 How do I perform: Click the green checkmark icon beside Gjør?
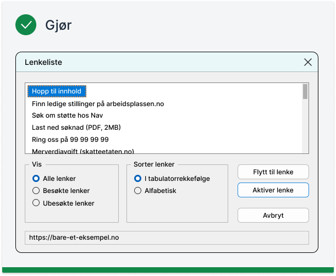point(25,25)
